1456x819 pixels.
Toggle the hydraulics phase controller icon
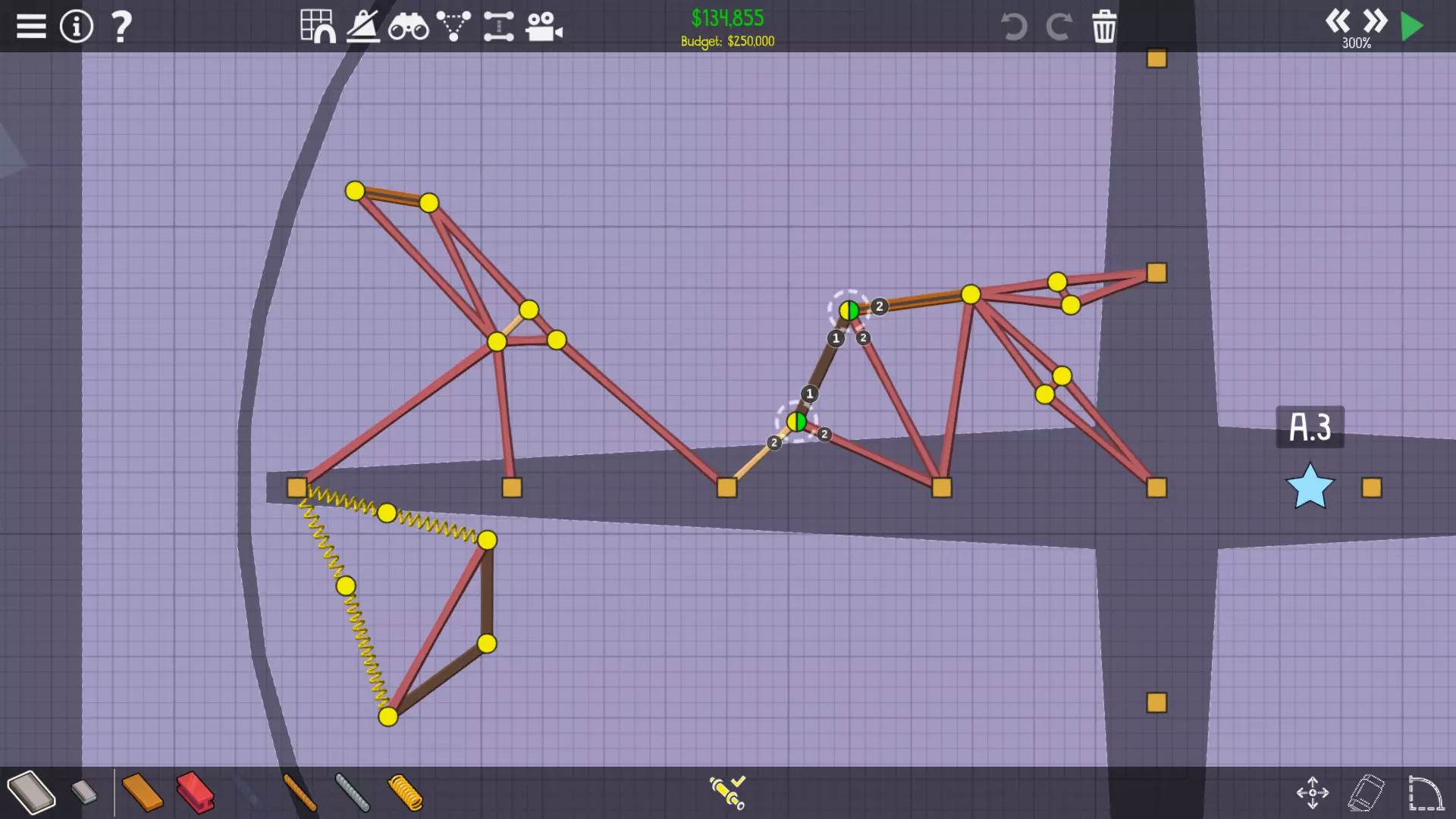point(727,792)
